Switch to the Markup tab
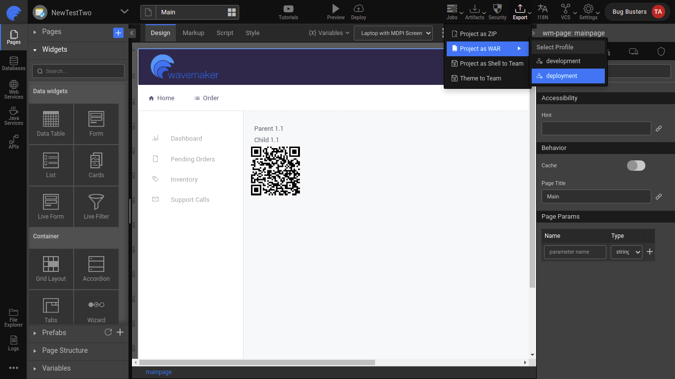This screenshot has height=379, width=675. point(193,33)
